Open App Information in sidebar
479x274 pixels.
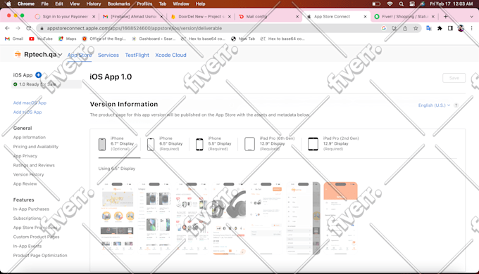click(x=30, y=137)
